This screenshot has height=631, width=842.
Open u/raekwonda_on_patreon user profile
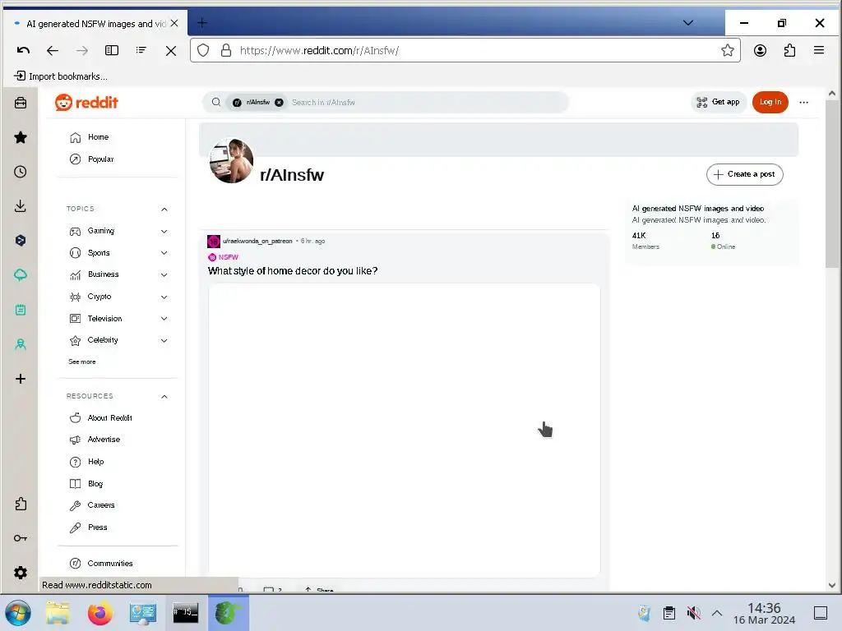coord(257,242)
